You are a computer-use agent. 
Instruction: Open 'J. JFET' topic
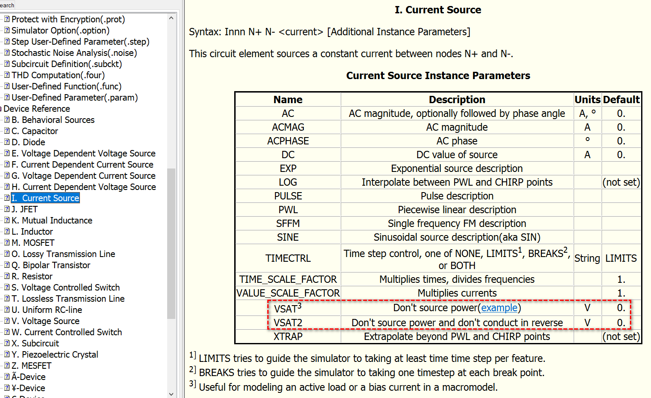(x=24, y=209)
